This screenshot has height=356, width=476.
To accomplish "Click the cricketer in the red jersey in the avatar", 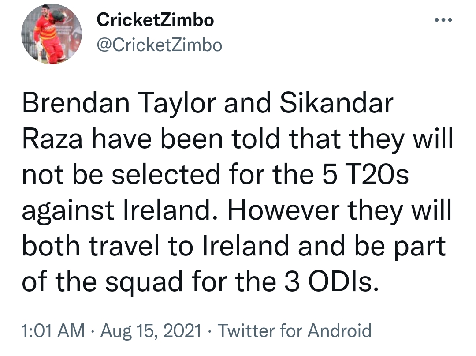I will pos(48,35).
